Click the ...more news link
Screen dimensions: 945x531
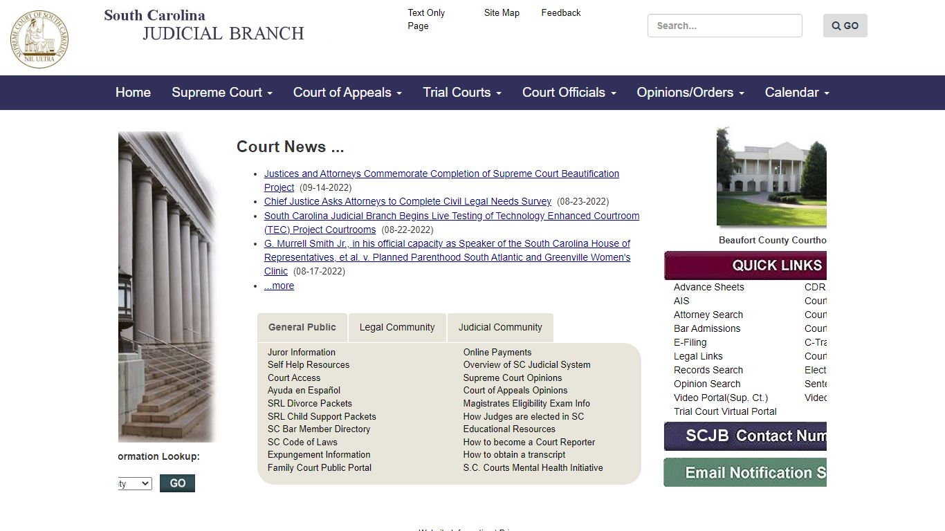click(279, 286)
